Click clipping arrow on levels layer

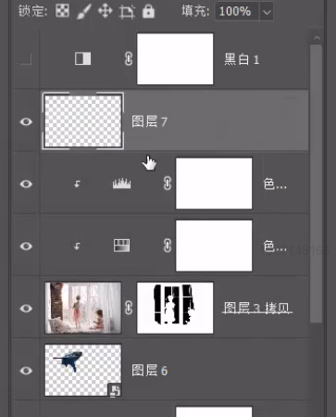[x=77, y=184]
